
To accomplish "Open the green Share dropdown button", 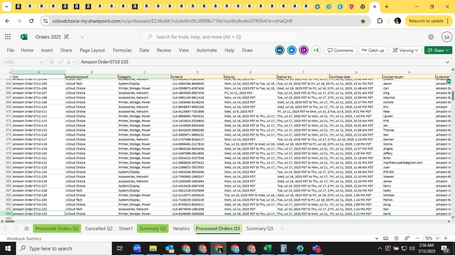I will tap(438, 50).
